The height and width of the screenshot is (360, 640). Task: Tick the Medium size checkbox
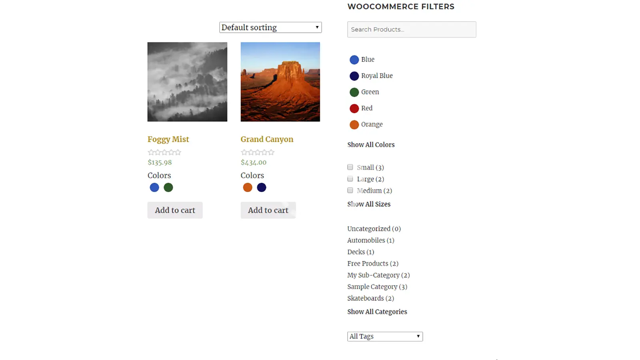350,190
